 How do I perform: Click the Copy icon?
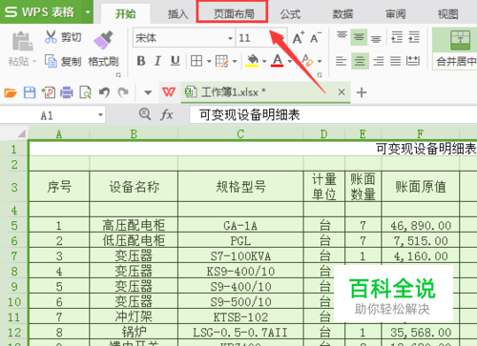point(51,61)
